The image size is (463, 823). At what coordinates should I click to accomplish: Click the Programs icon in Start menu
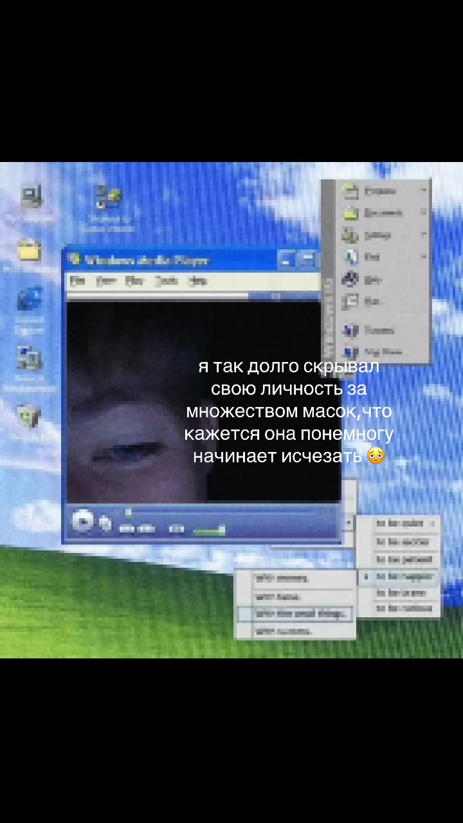[x=350, y=190]
